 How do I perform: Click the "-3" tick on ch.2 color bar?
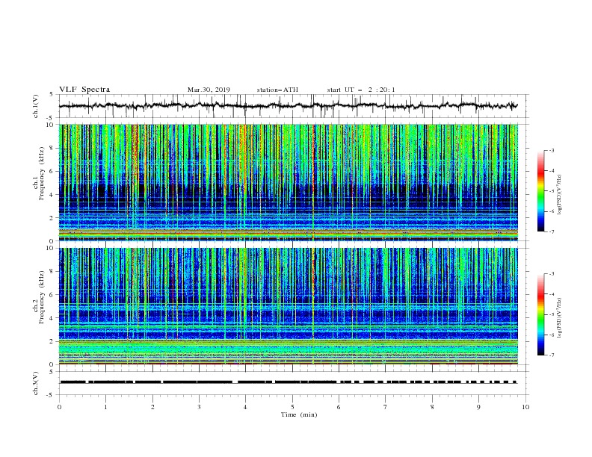click(x=551, y=274)
